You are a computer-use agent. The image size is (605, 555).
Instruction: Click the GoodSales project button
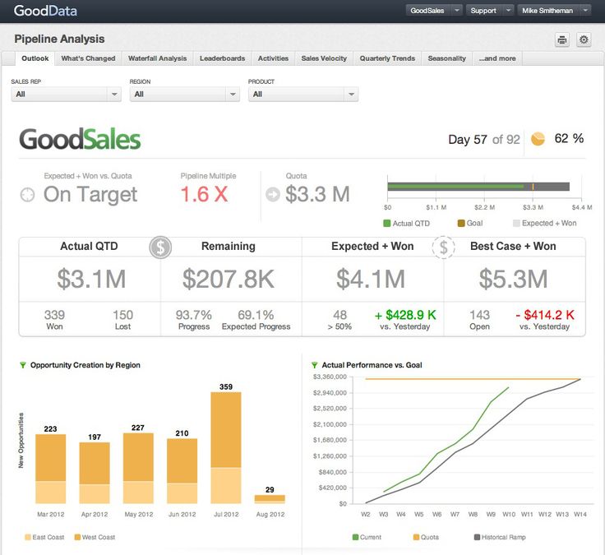coord(428,11)
